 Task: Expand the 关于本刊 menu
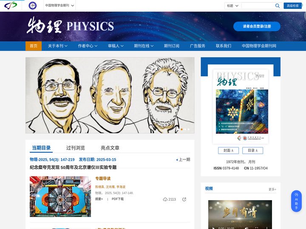pos(57,46)
